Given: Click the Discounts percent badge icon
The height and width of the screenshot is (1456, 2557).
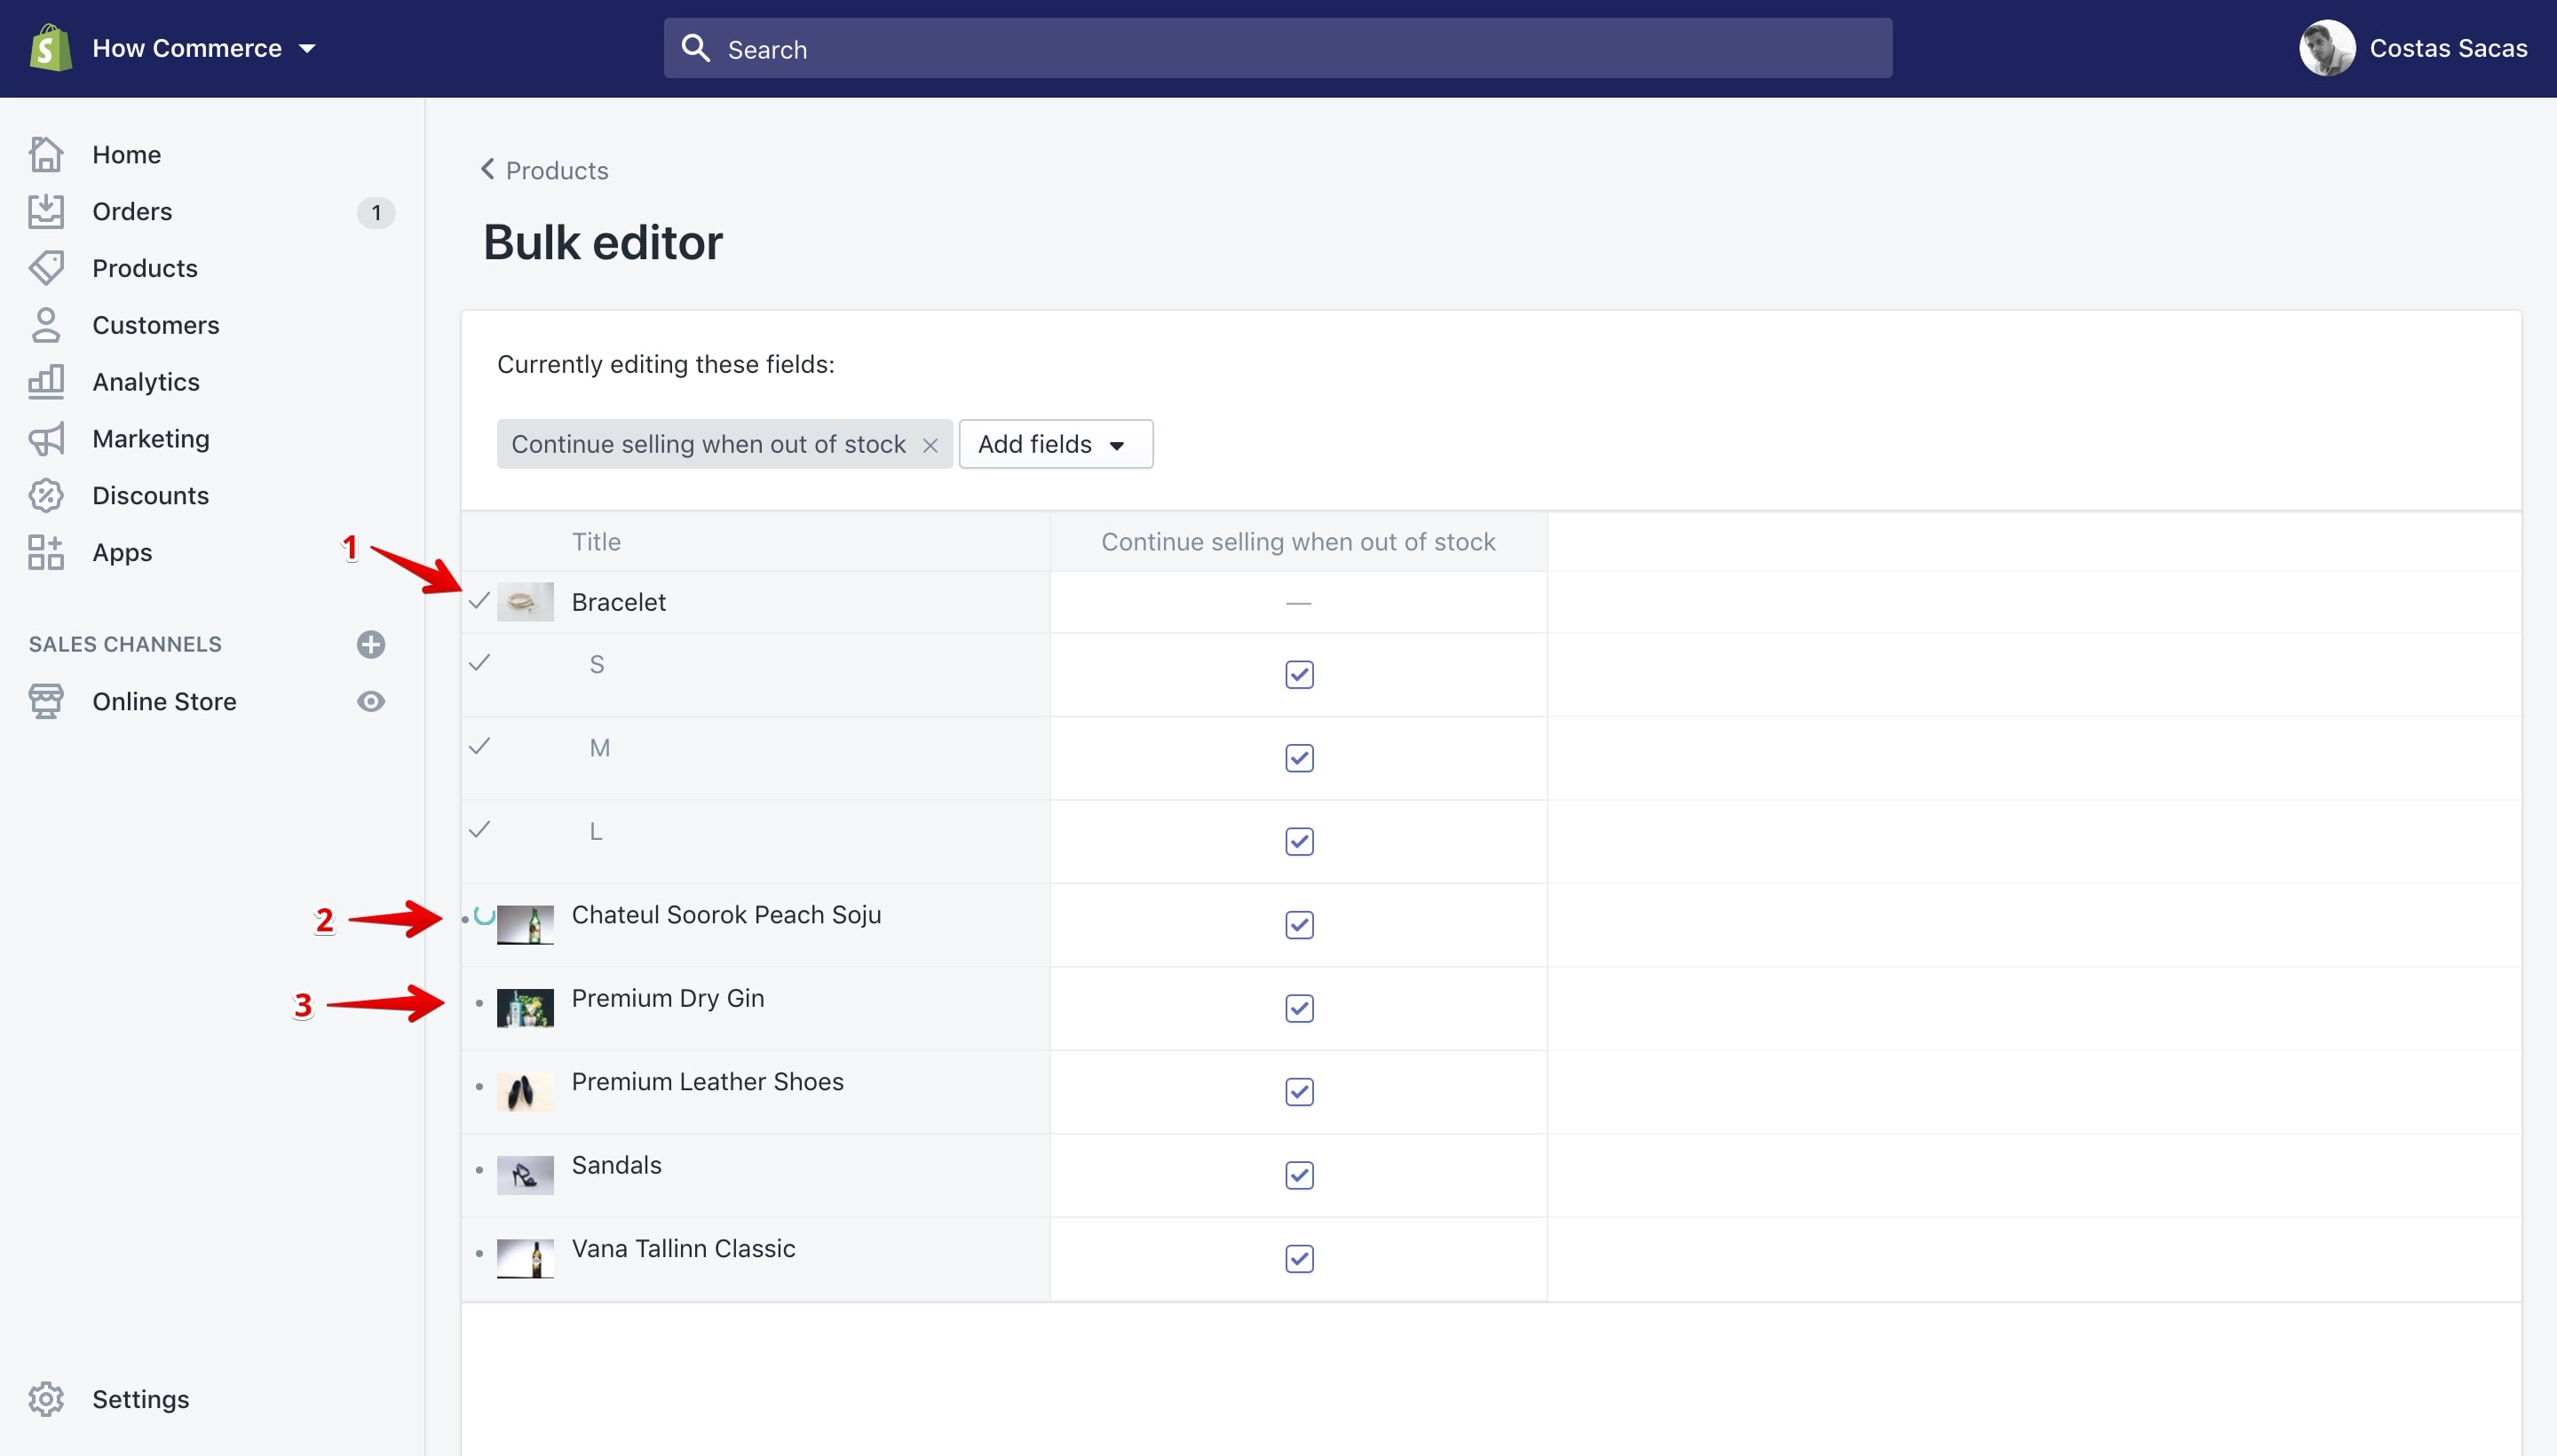Looking at the screenshot, I should point(46,495).
